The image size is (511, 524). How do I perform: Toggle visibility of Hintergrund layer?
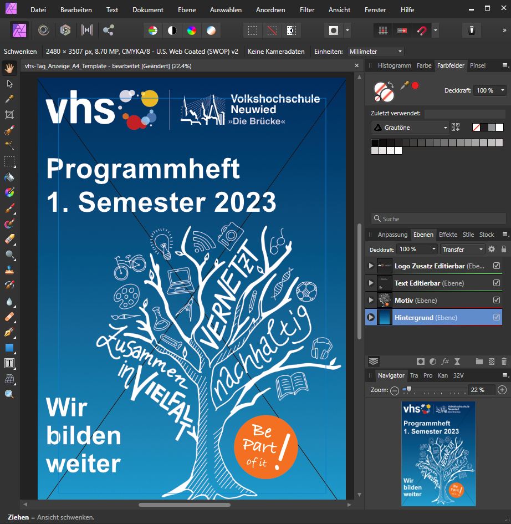tap(497, 317)
